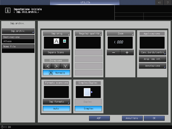Toggle the ADF button

pyautogui.click(x=99, y=118)
